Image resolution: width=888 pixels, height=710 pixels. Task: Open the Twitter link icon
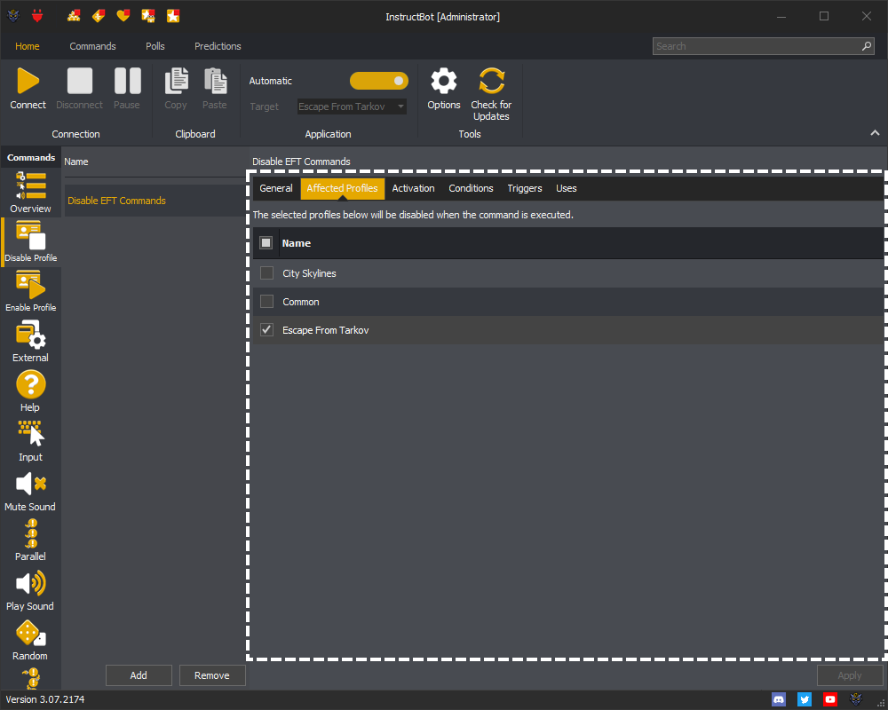805,699
